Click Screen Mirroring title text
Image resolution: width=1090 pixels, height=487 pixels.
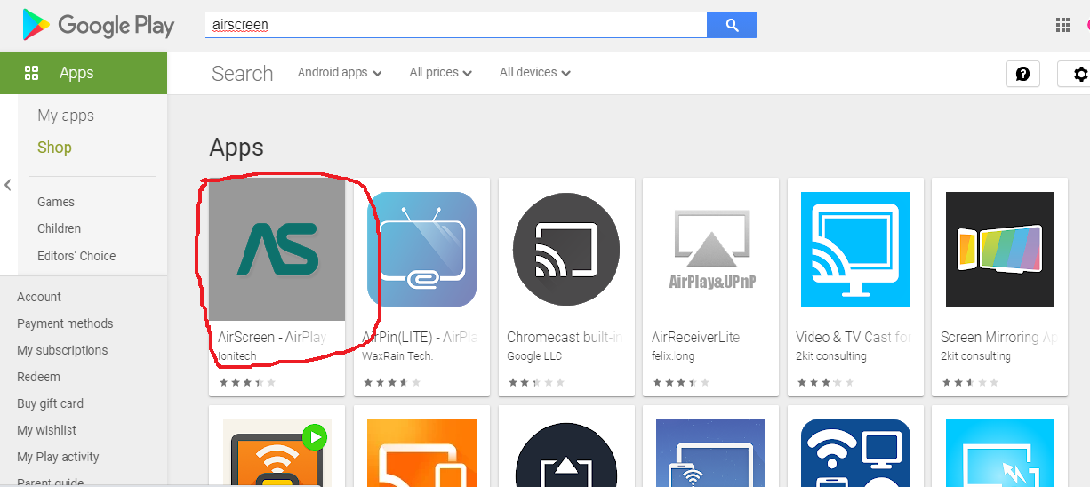998,338
